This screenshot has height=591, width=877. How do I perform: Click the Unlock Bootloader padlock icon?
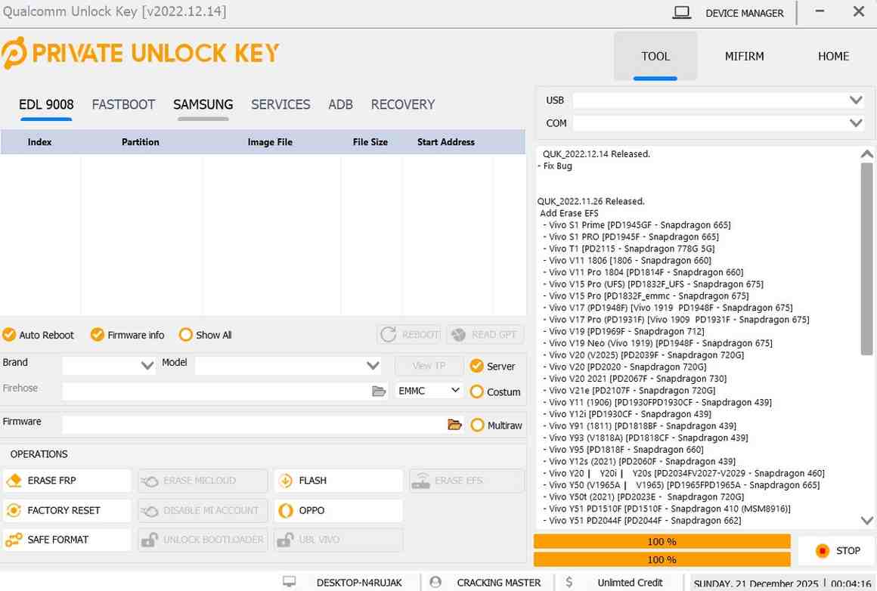(150, 540)
